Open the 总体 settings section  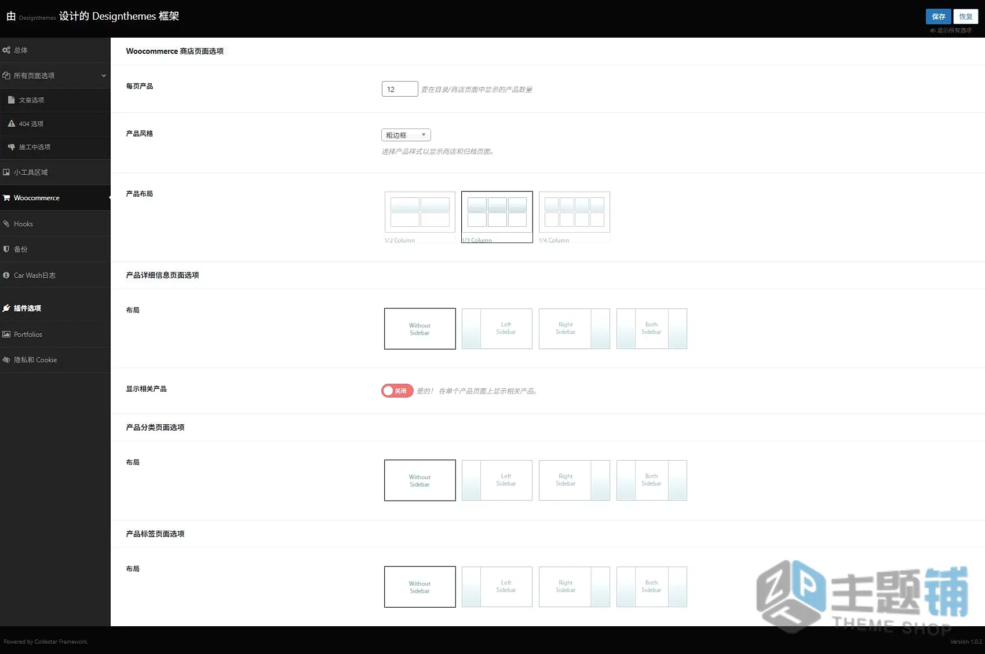coord(55,50)
